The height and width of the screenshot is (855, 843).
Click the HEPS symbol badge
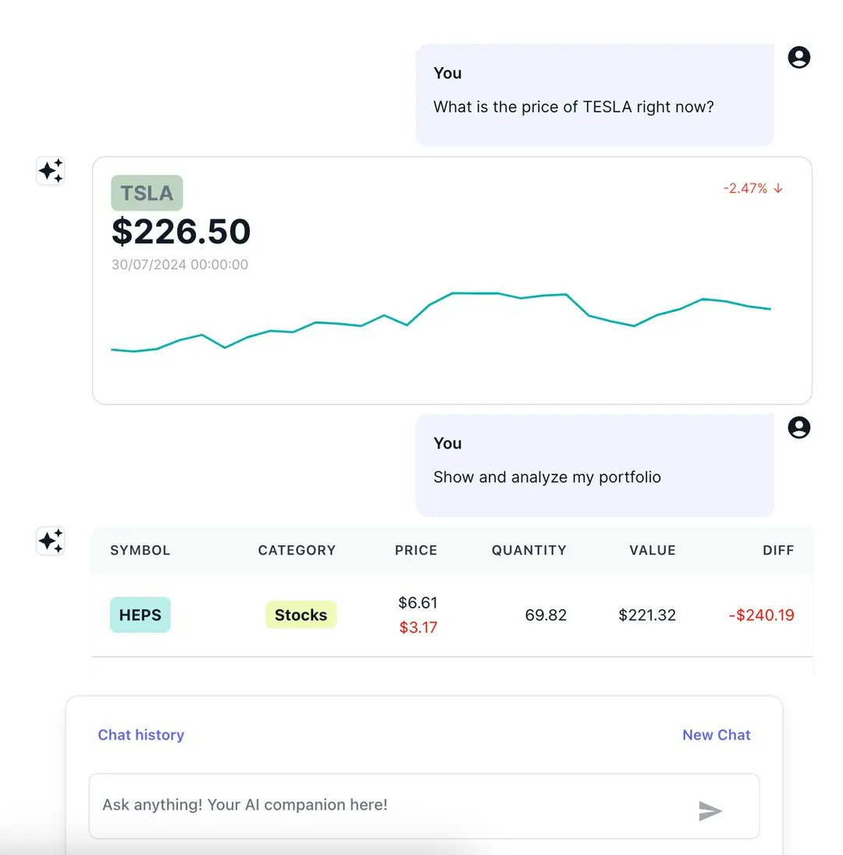click(x=140, y=615)
